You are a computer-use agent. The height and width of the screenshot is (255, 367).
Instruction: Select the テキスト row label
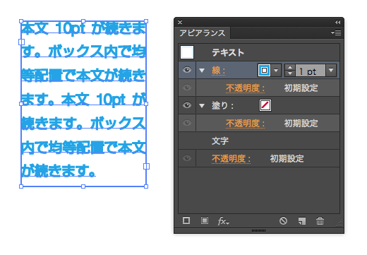tap(228, 52)
